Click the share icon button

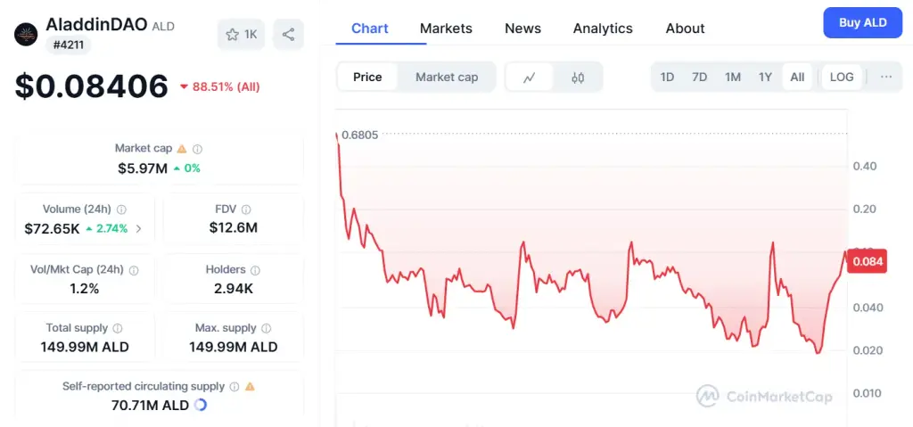288,35
